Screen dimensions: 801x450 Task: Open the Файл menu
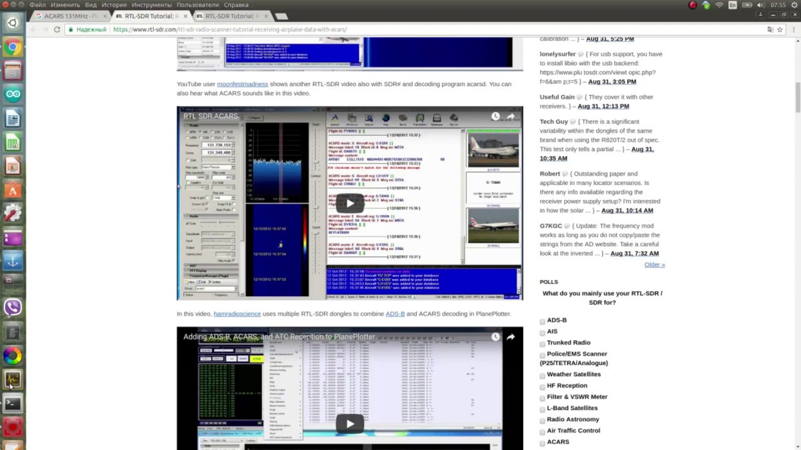[x=38, y=5]
